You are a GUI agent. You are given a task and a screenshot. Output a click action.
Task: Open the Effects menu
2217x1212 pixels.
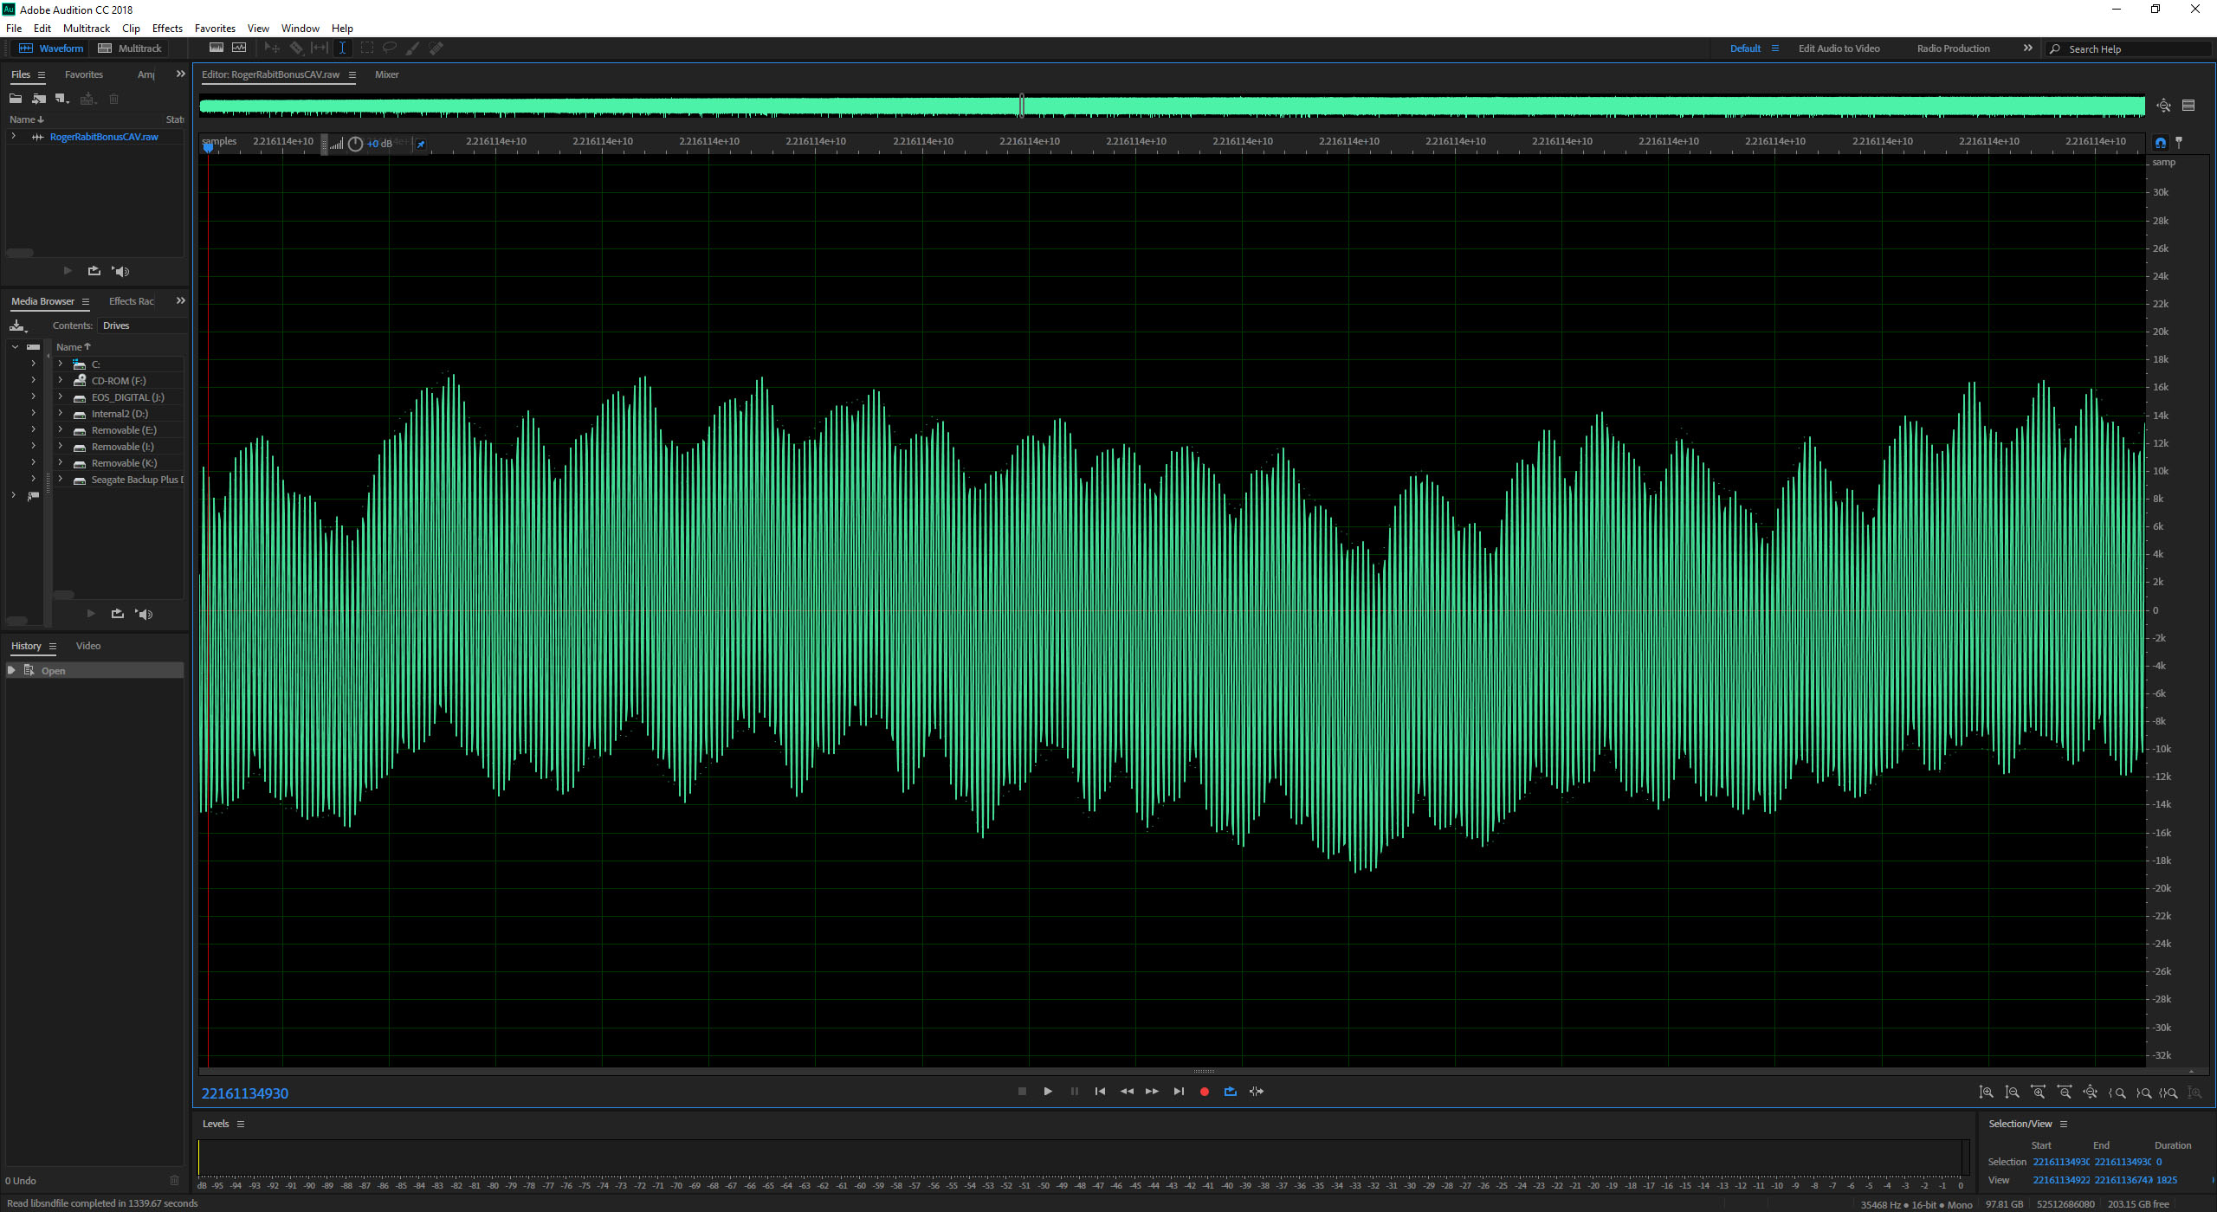tap(167, 29)
